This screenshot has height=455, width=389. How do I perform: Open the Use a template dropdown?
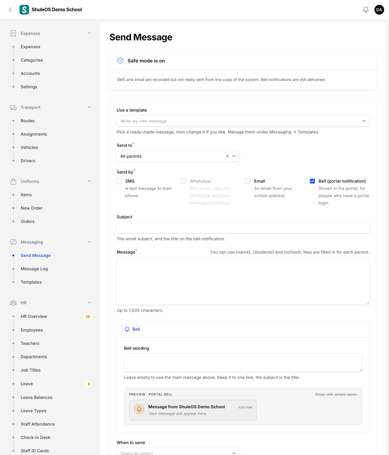pyautogui.click(x=243, y=121)
